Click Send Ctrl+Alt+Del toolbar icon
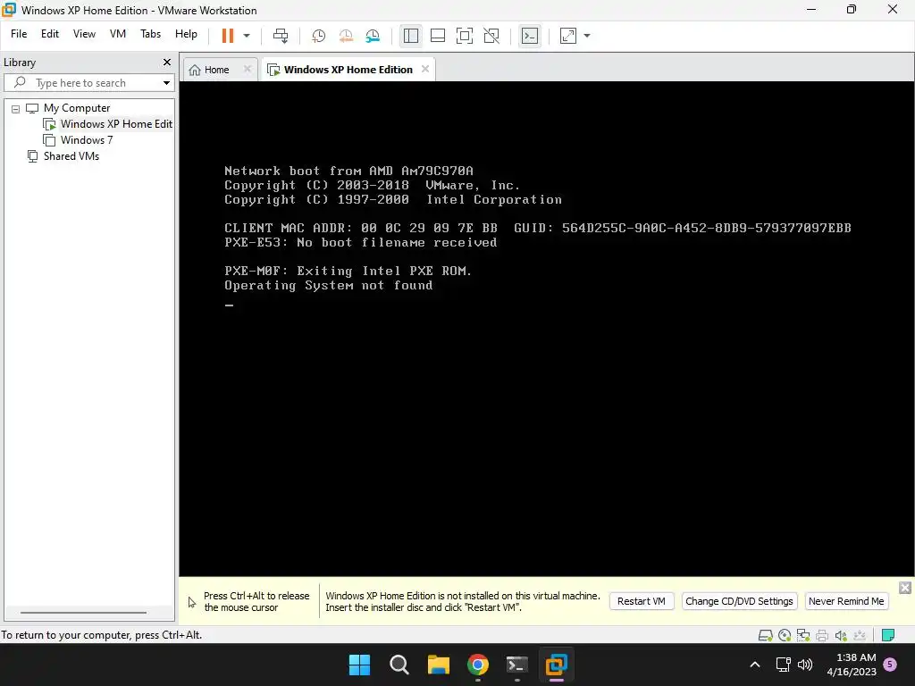915x686 pixels. click(281, 36)
